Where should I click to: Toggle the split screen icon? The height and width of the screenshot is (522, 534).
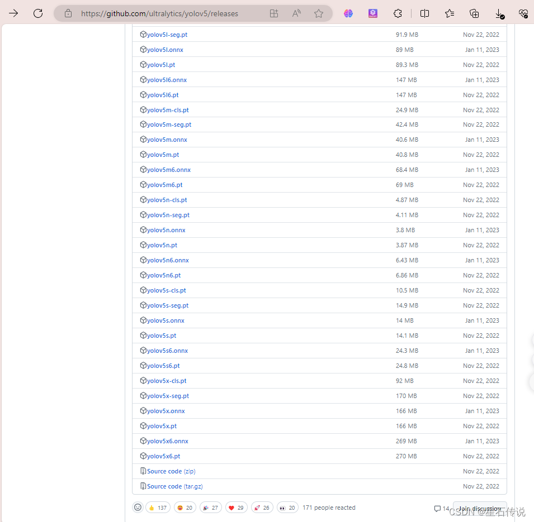click(x=424, y=13)
